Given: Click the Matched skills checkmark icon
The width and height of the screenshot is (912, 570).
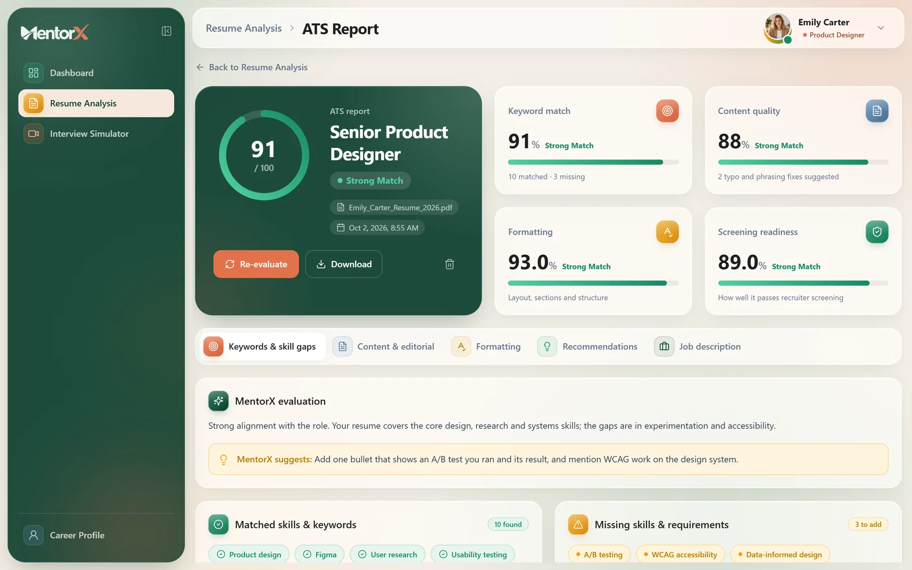Looking at the screenshot, I should click(x=218, y=525).
